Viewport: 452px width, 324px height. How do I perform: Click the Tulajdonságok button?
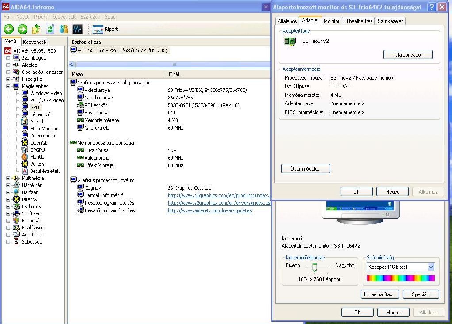[x=408, y=55]
